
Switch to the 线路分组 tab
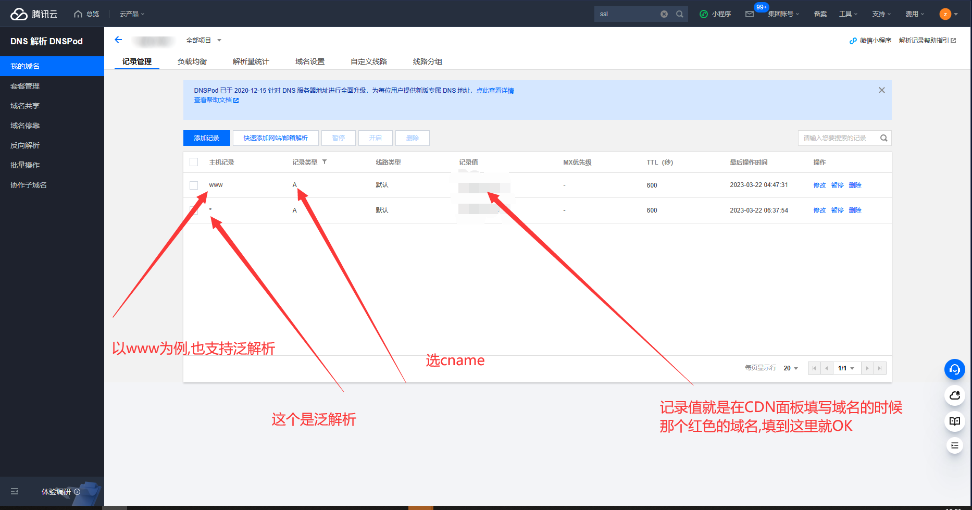428,61
